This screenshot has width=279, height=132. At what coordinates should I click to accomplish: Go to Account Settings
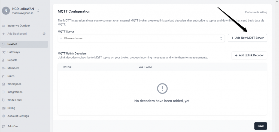pyautogui.click(x=18, y=116)
